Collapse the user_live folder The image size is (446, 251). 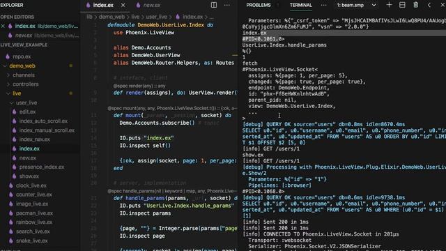click(26, 102)
